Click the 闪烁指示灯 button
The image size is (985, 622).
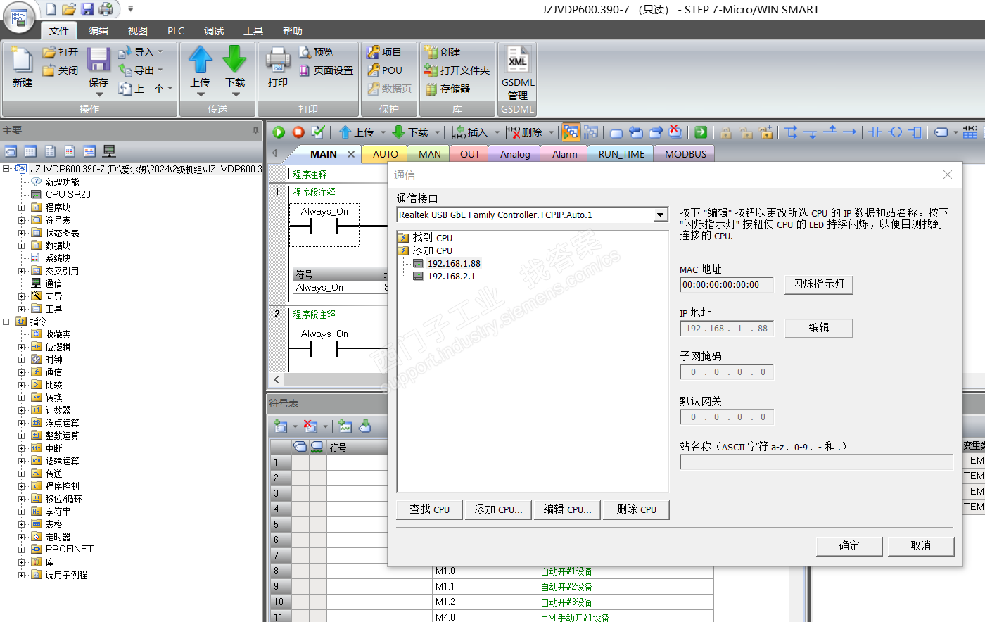click(x=818, y=284)
